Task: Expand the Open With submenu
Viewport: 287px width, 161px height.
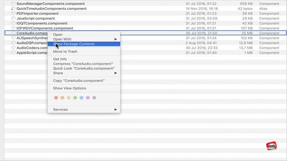Action: [x=84, y=39]
